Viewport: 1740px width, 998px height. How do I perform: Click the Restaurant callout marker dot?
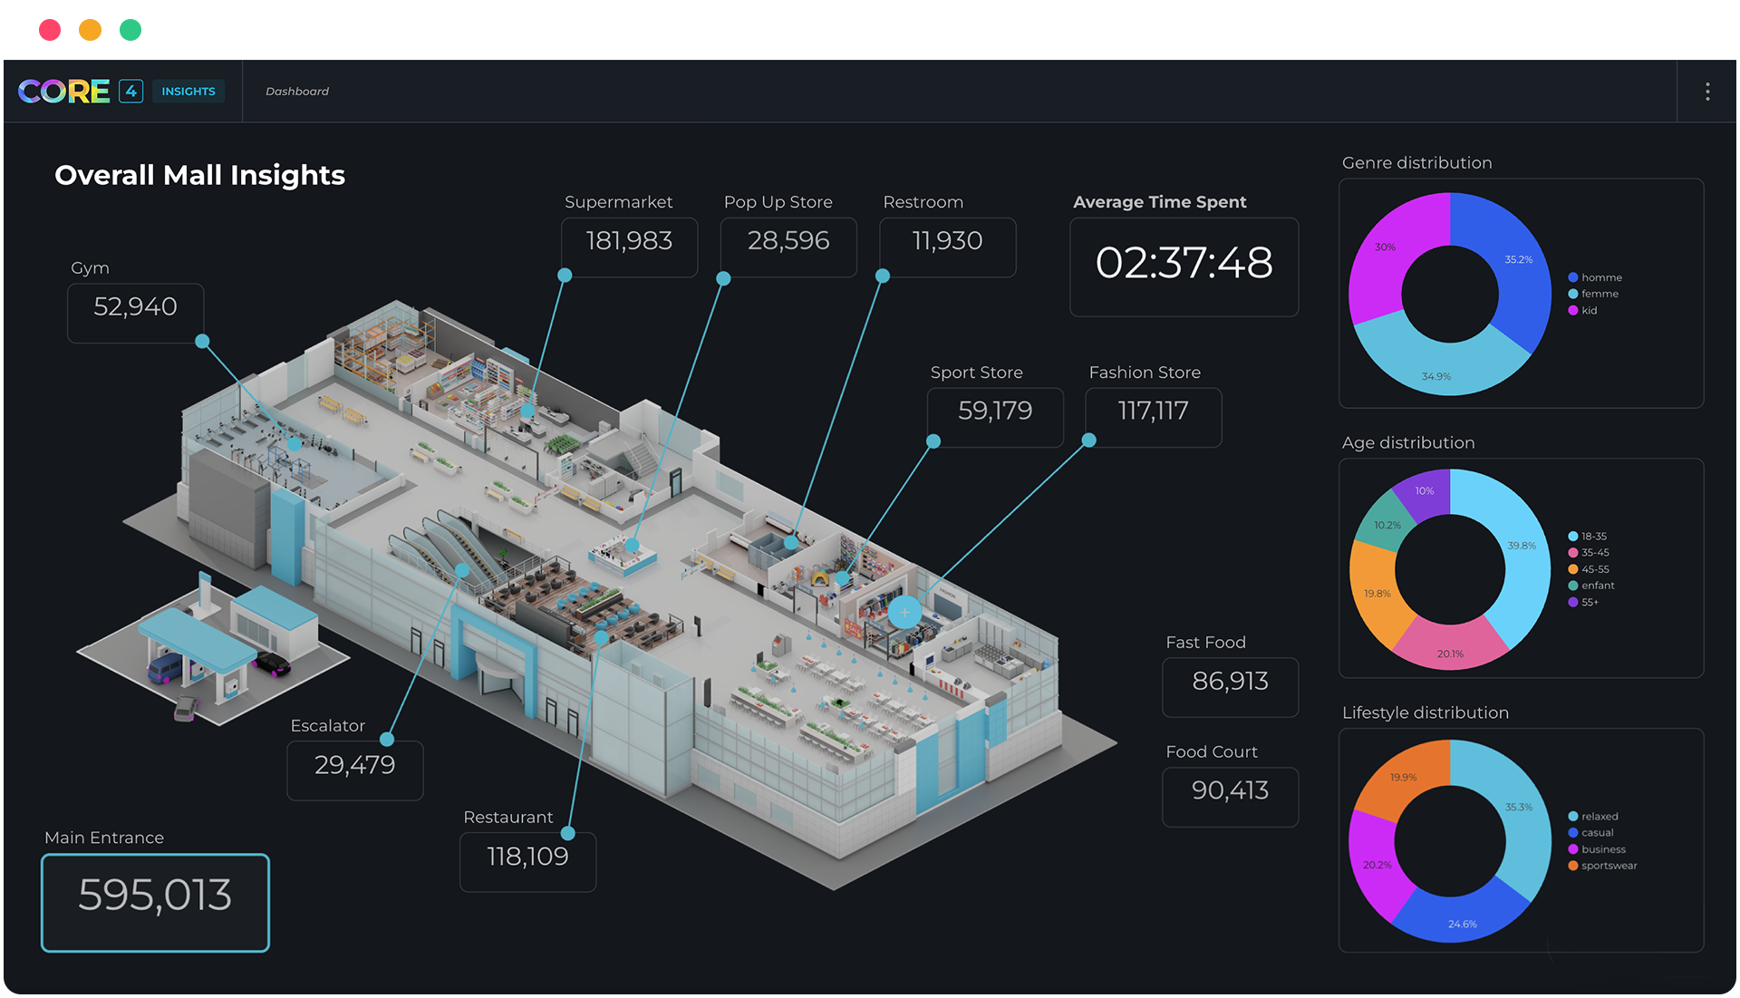(x=568, y=833)
